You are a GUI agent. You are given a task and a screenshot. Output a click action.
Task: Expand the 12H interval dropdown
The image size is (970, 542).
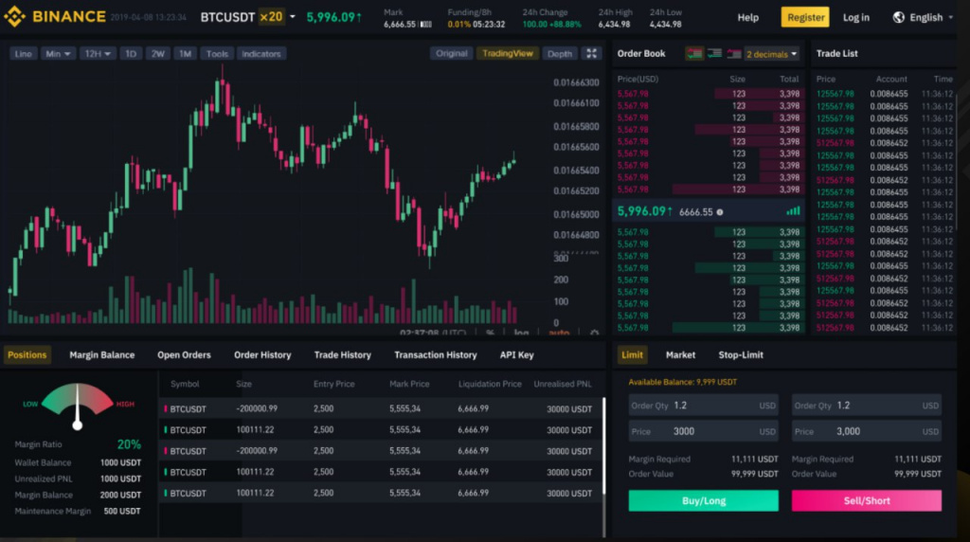point(98,54)
